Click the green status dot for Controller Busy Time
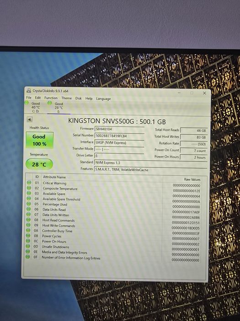 coord(28,230)
